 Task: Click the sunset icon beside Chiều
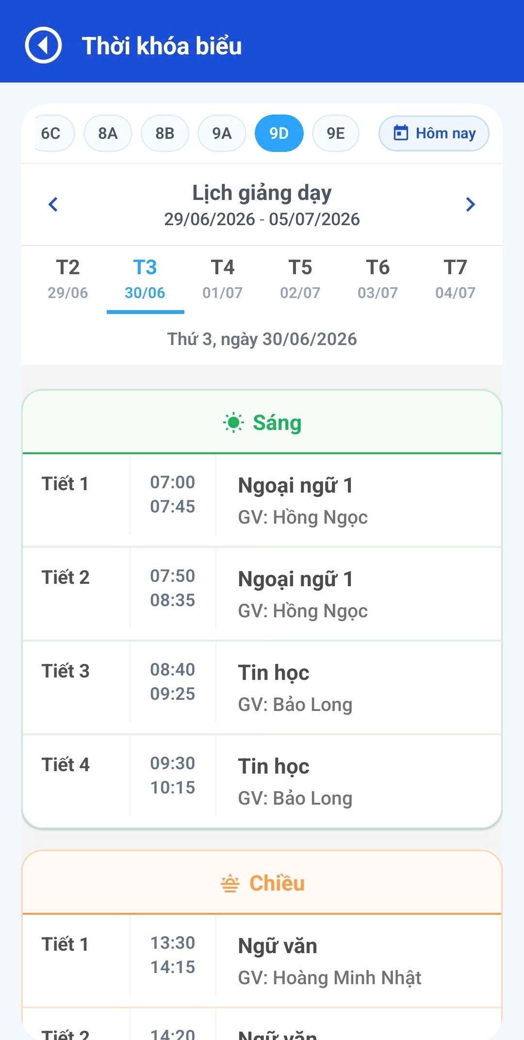tap(230, 883)
